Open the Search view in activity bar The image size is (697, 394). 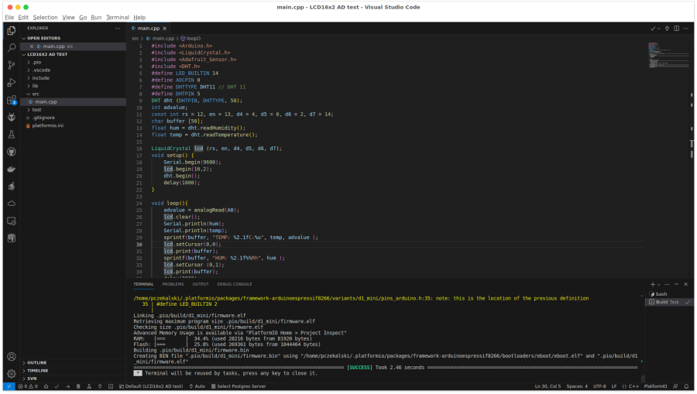[x=11, y=48]
